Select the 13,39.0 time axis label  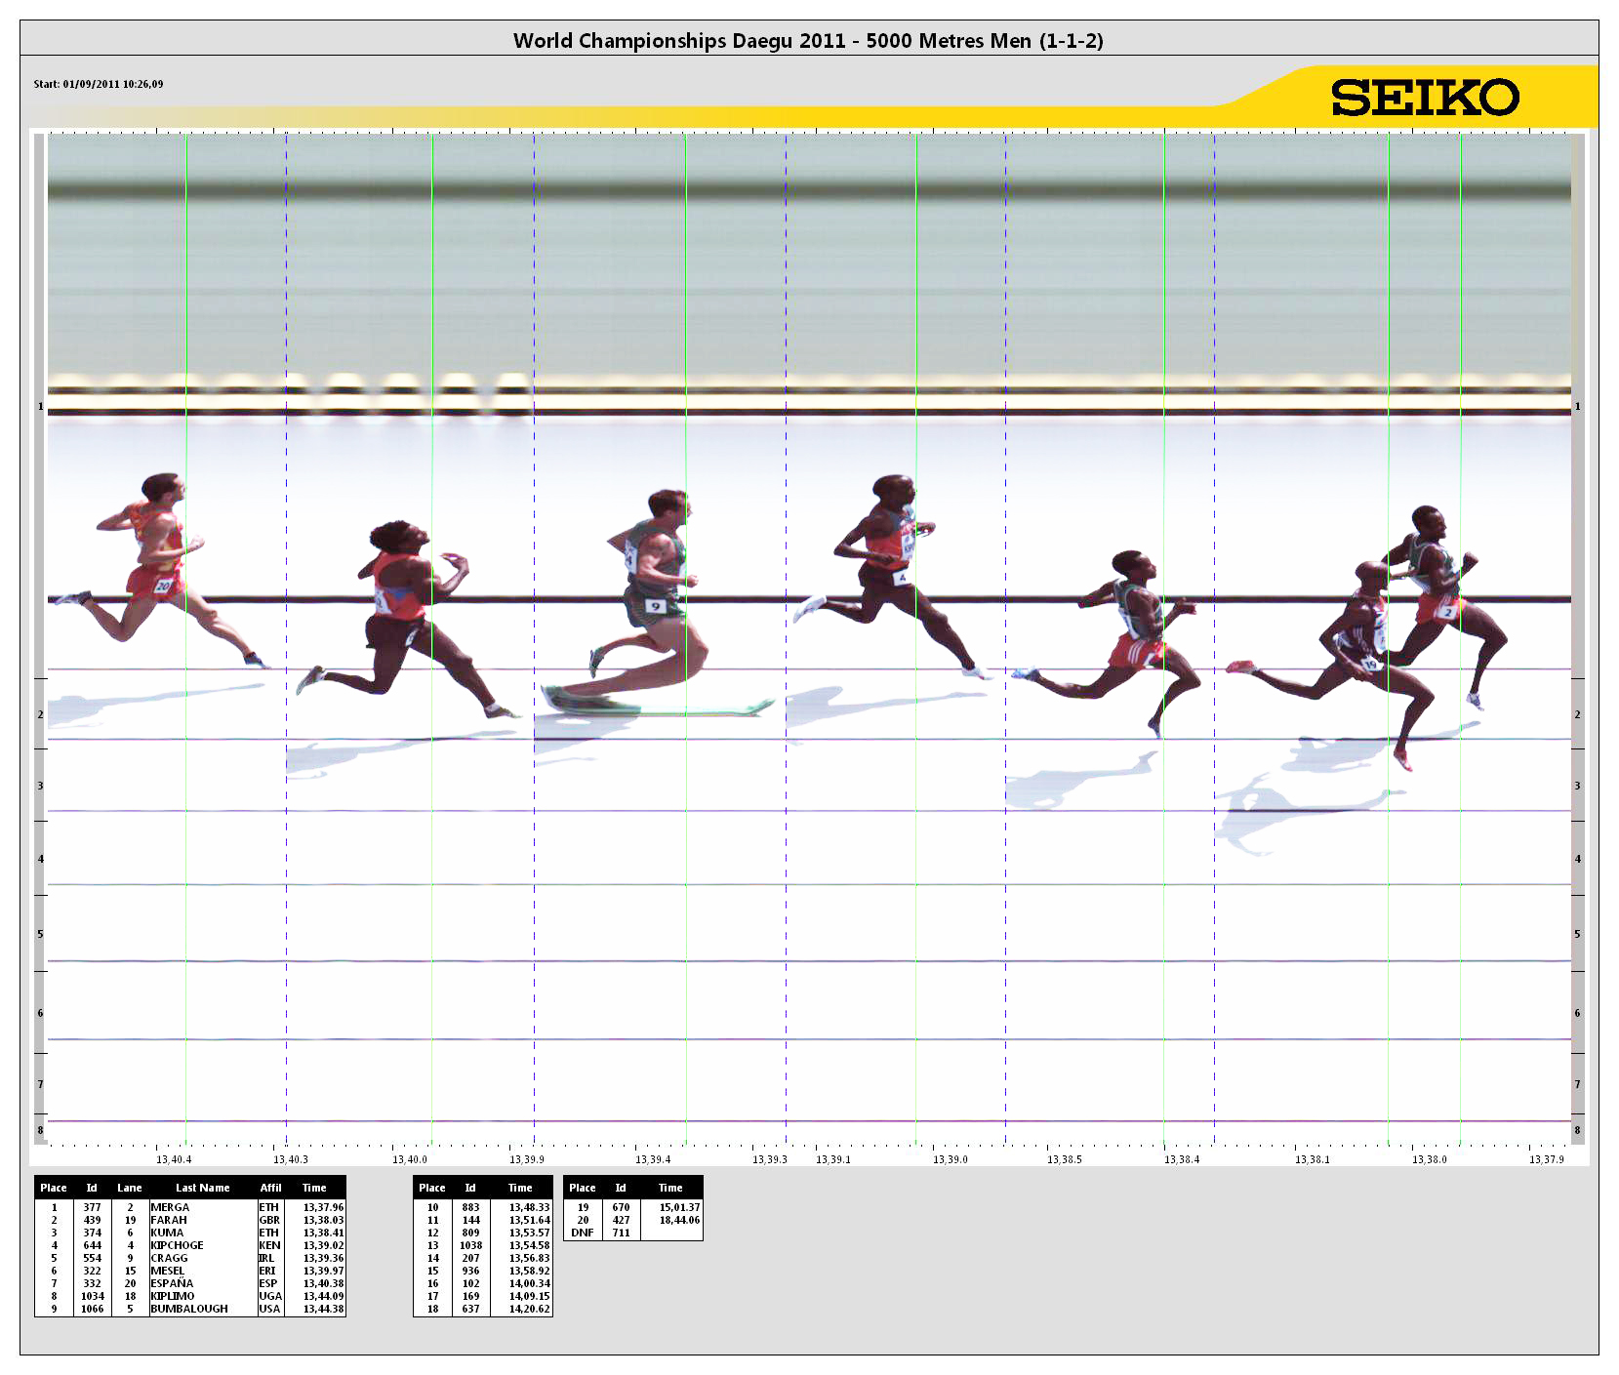pyautogui.click(x=950, y=1159)
